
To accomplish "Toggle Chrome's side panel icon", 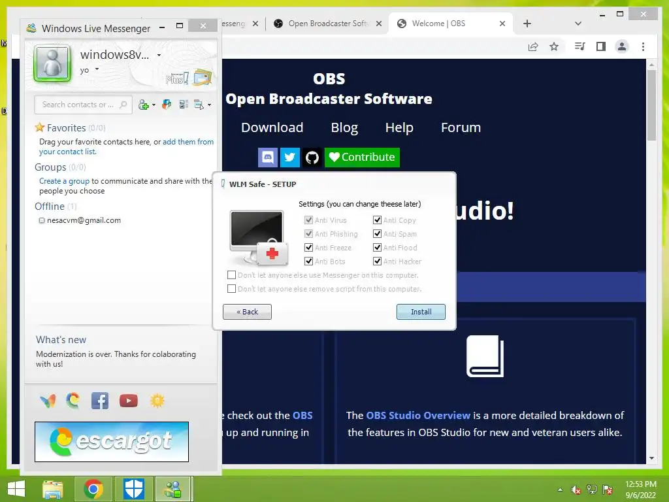I will 601,46.
